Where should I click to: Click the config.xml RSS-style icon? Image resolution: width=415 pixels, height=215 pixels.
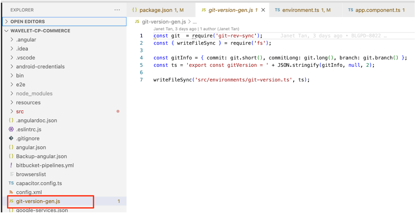point(11,192)
